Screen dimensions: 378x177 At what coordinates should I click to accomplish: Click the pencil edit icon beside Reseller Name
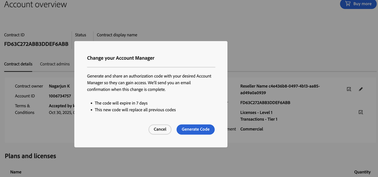(361, 89)
